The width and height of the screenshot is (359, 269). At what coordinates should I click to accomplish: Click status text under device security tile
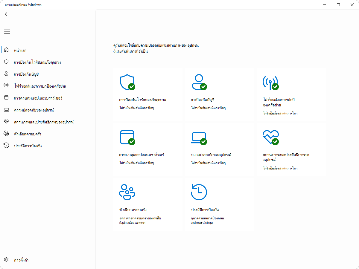pos(208,163)
